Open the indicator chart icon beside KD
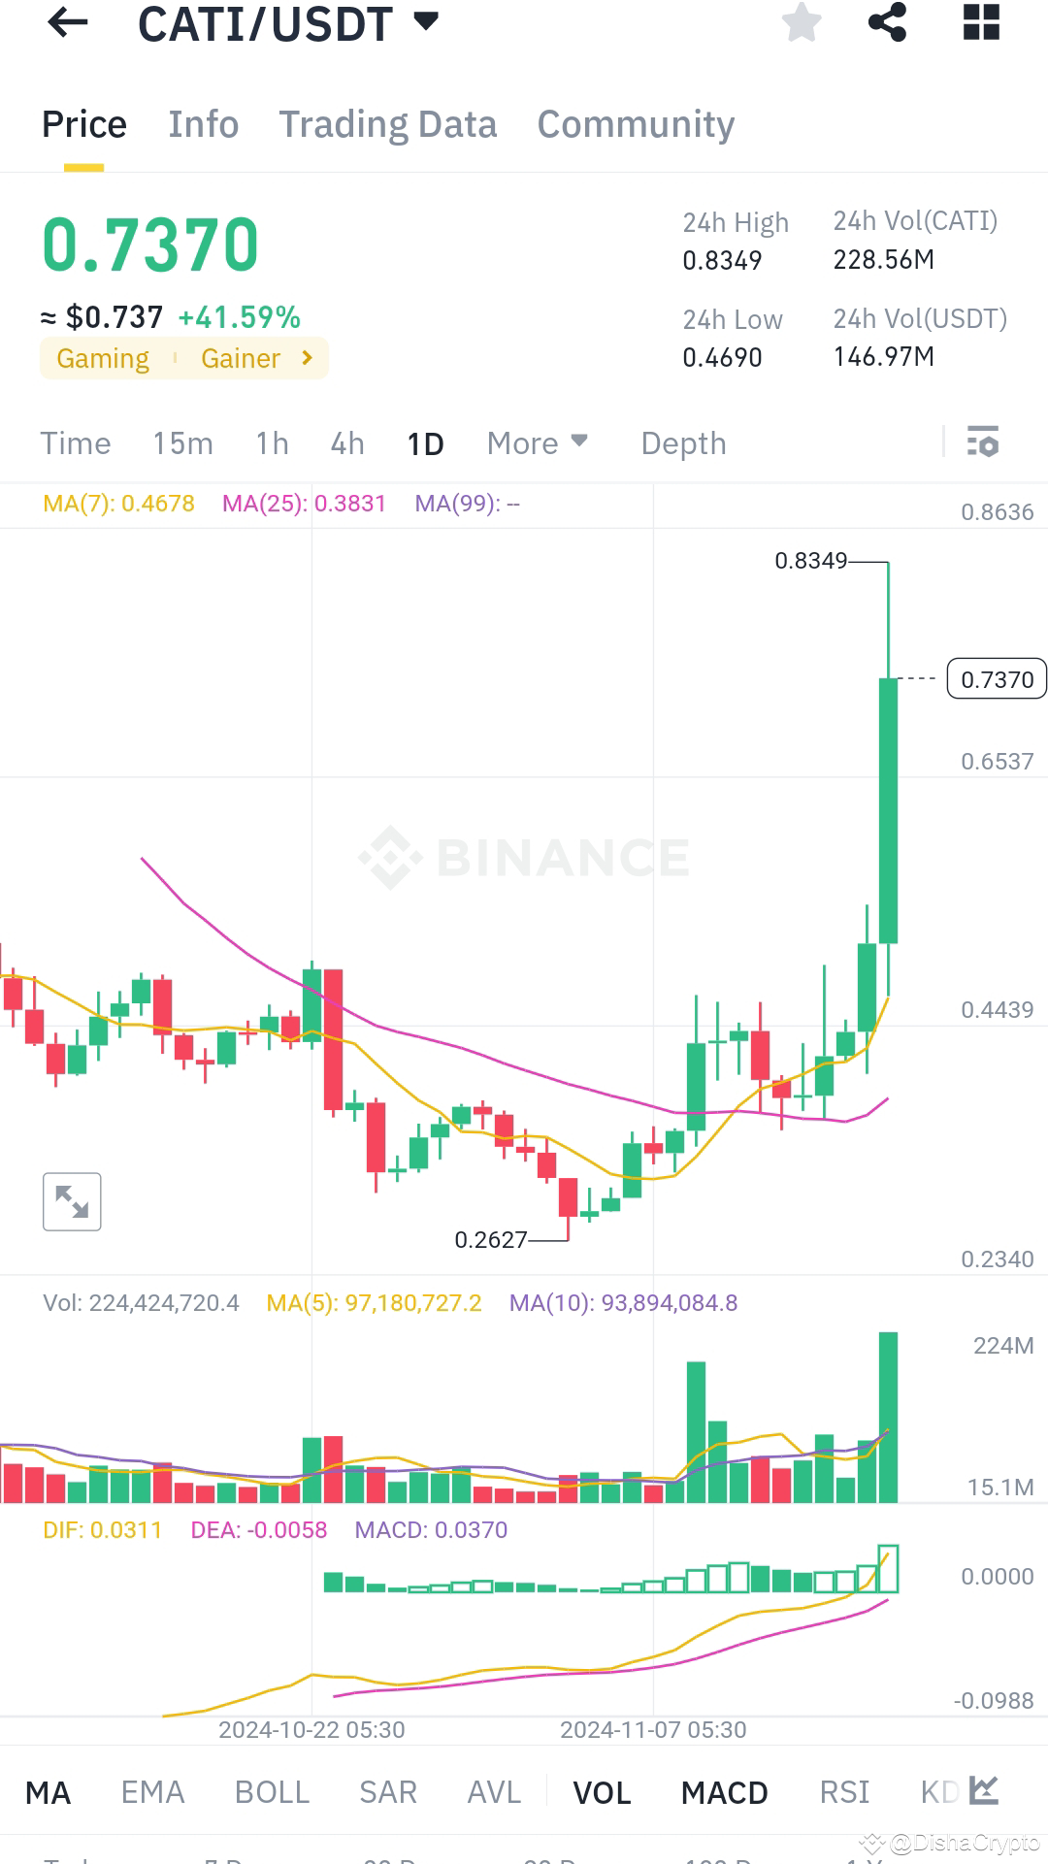The width and height of the screenshot is (1048, 1864). coord(983,1790)
